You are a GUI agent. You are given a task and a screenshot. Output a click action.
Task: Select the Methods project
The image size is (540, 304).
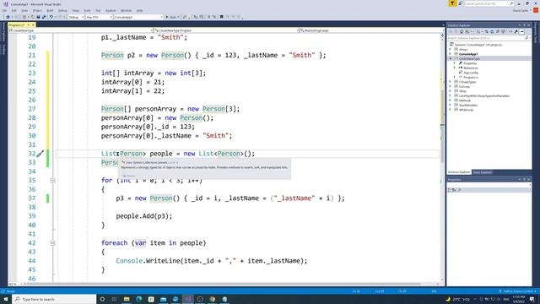(x=465, y=100)
